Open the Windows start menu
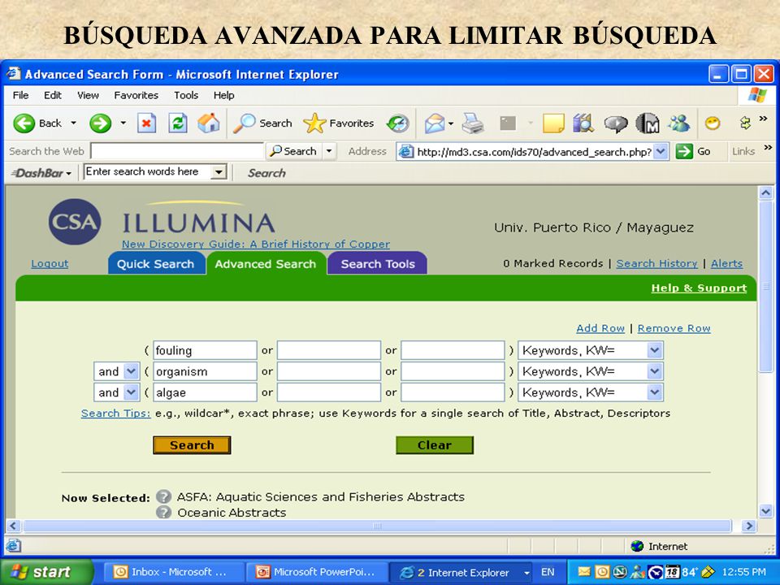This screenshot has height=585, width=780. 46,571
